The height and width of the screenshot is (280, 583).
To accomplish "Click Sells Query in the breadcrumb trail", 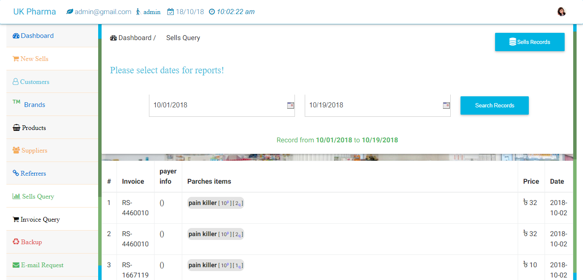I will 183,38.
